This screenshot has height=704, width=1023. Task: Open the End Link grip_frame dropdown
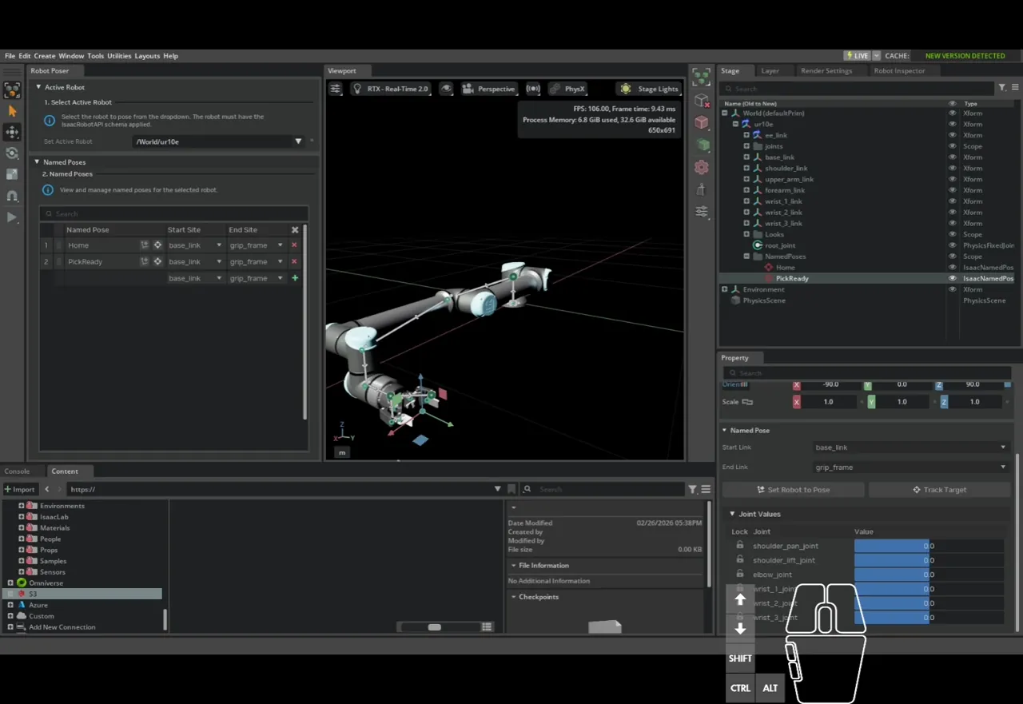910,467
